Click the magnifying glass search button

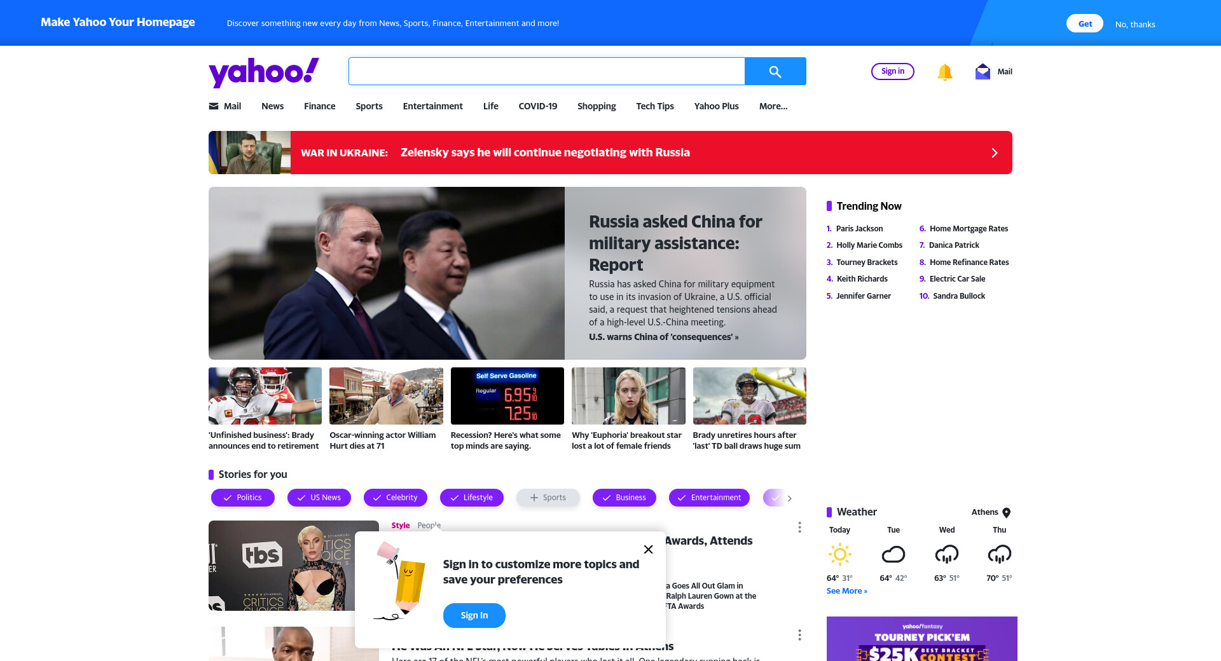click(x=775, y=71)
